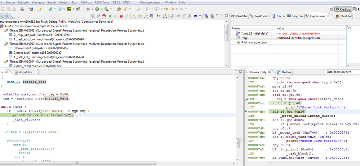Click the back navigation yellow arrow icon
Image resolution: width=360 pixels, height=166 pixels.
[172, 9]
